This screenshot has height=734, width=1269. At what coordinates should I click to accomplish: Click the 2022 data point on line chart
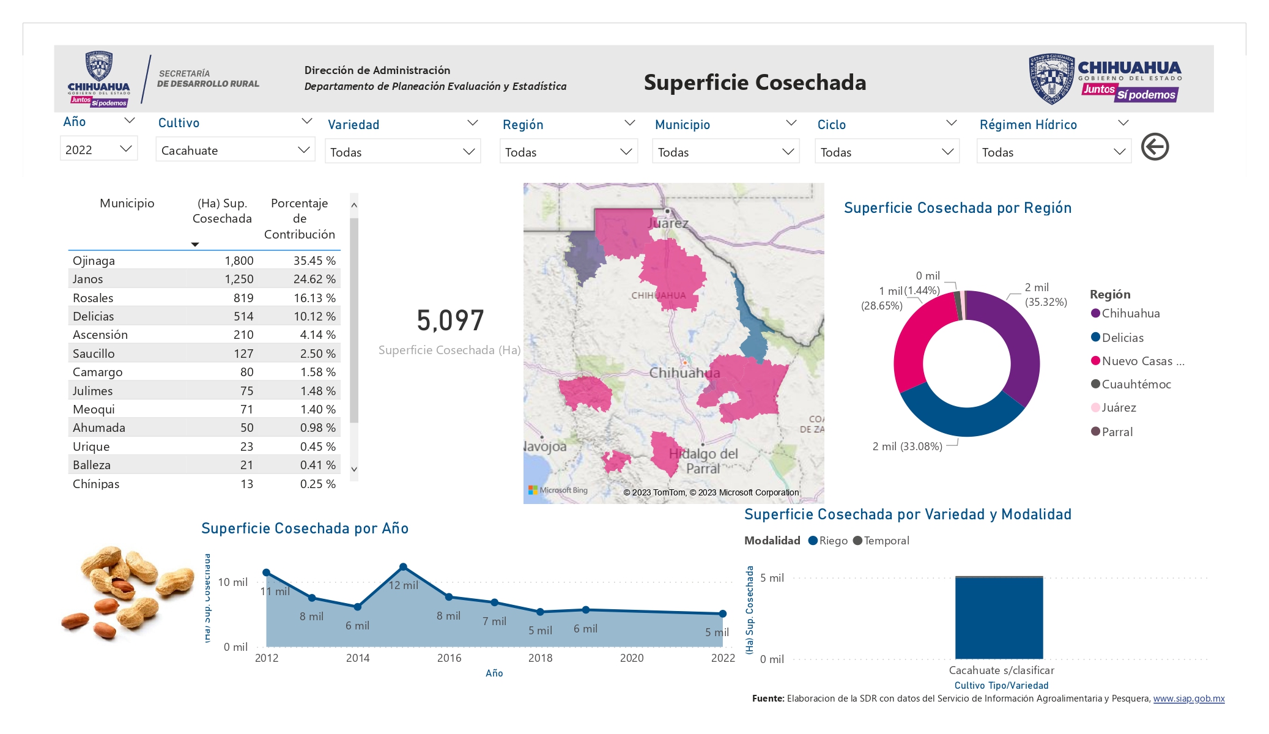pyautogui.click(x=723, y=614)
